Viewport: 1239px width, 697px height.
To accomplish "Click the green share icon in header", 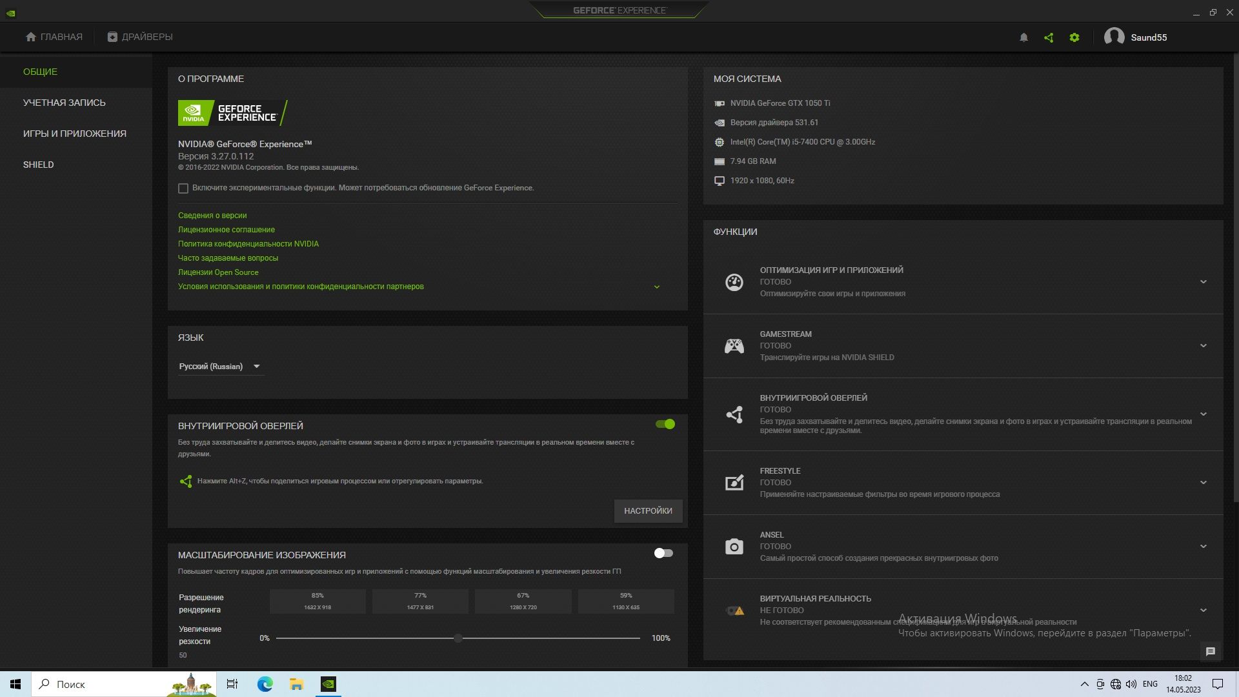I will point(1049,37).
